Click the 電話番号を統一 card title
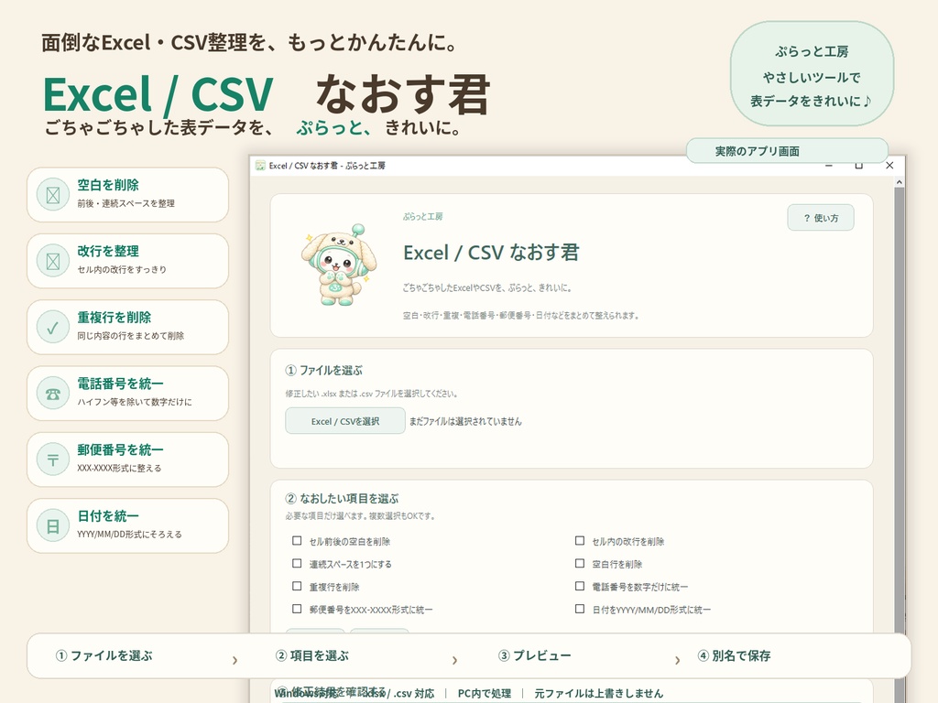Viewport: 938px width, 703px height. pos(120,384)
